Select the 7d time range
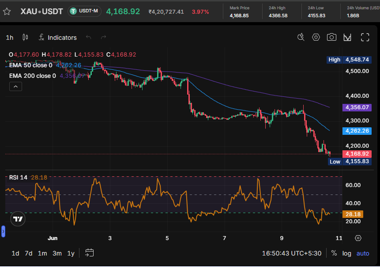The image size is (380, 267). pos(29,253)
